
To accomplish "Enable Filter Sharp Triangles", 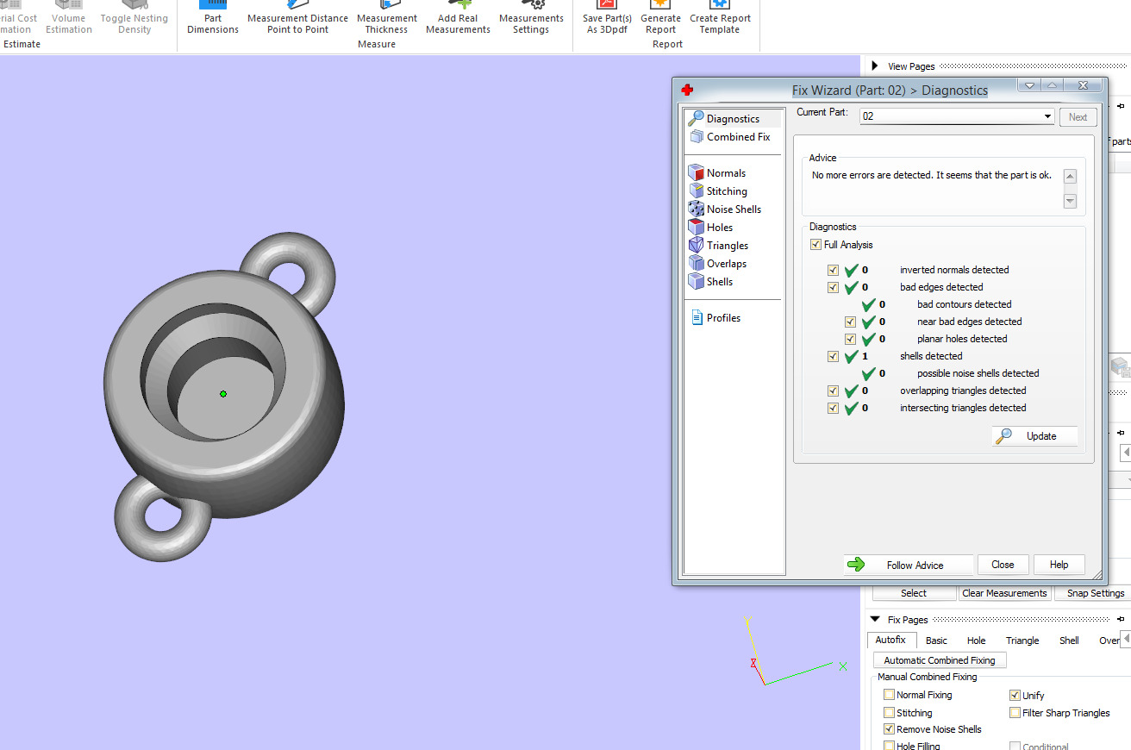I will point(1015,713).
